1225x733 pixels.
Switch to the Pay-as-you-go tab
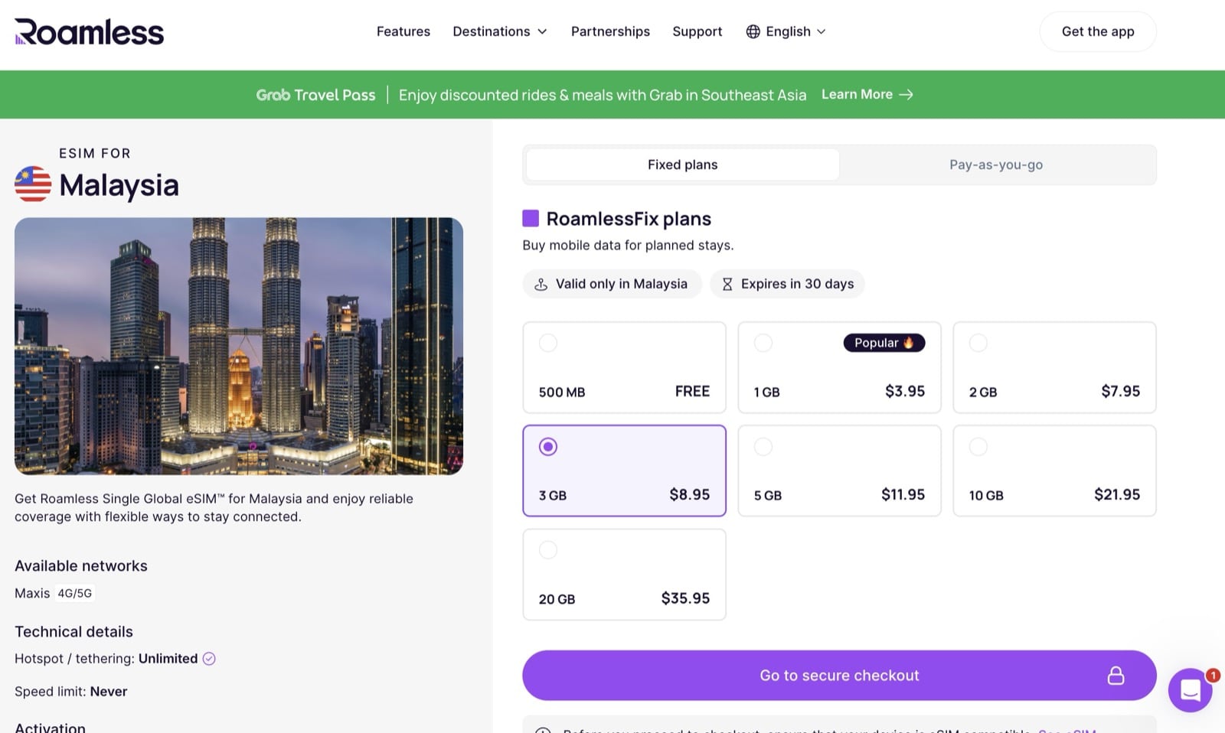click(995, 165)
